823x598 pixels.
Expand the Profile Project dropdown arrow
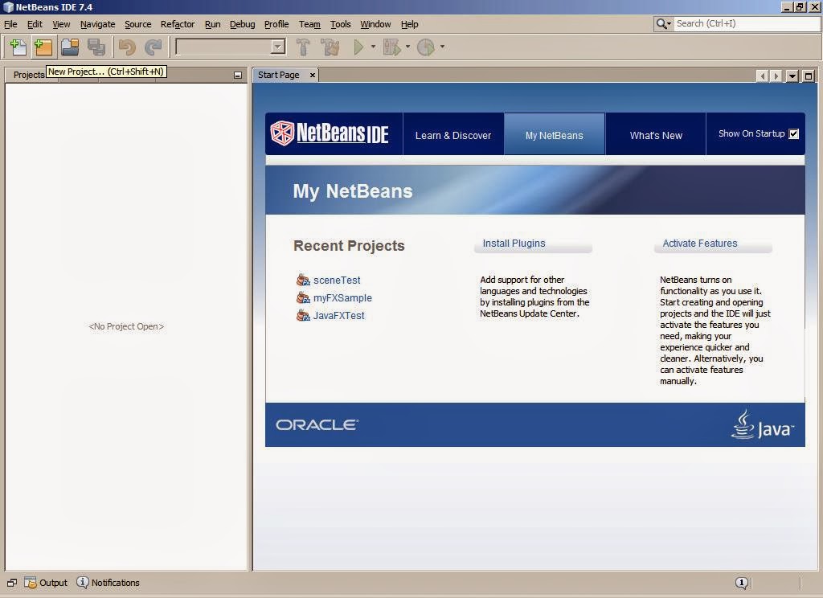pos(443,47)
